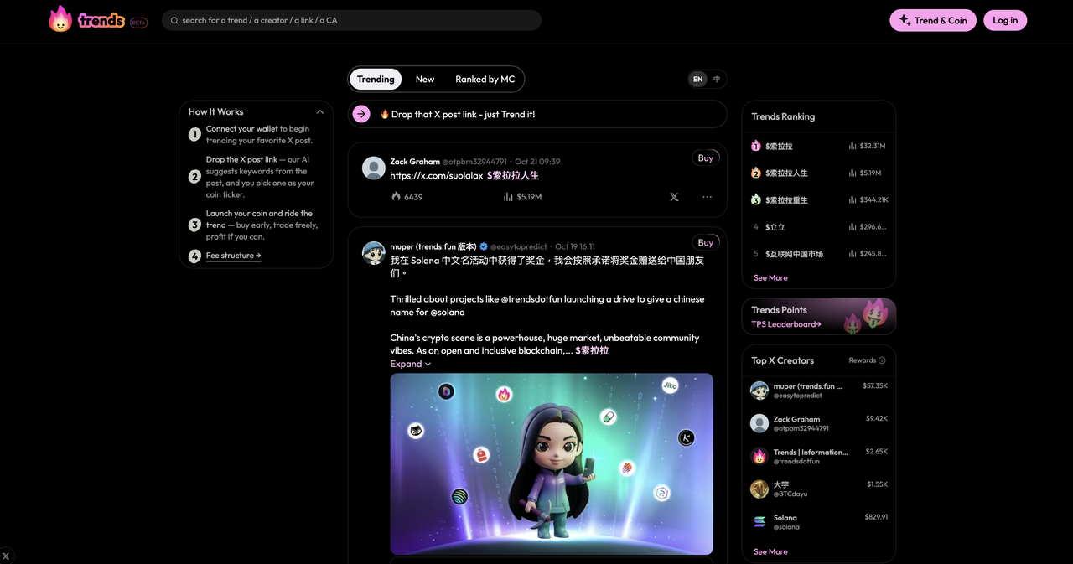Screen dimensions: 1073x564
Task: Click the flame count icon showing 6439
Action: click(397, 197)
